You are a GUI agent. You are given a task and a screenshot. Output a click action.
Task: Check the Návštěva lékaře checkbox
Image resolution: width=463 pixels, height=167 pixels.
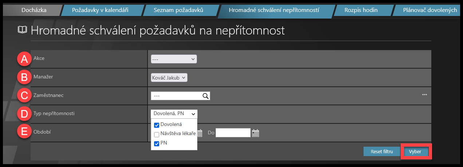[157, 134]
